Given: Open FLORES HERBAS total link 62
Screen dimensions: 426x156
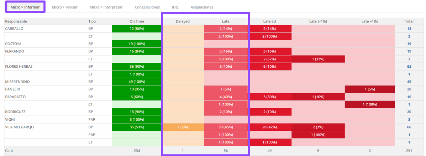Looking at the screenshot, I should (409, 67).
